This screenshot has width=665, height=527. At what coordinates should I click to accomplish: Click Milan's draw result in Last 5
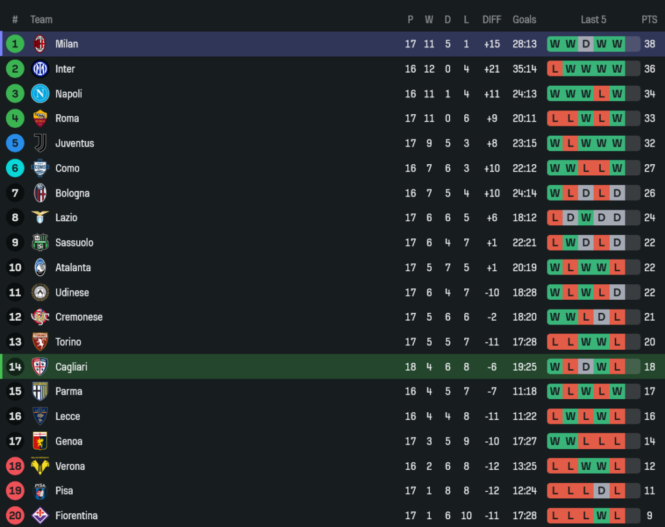click(586, 44)
